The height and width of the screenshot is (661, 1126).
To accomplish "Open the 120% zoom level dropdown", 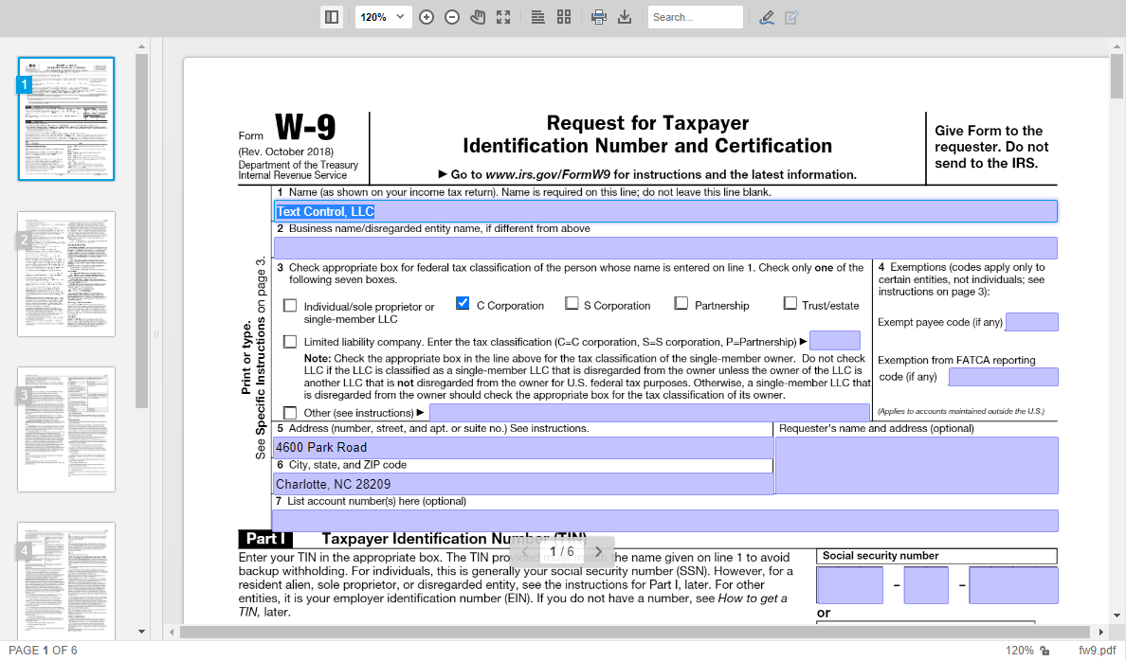I will (384, 17).
